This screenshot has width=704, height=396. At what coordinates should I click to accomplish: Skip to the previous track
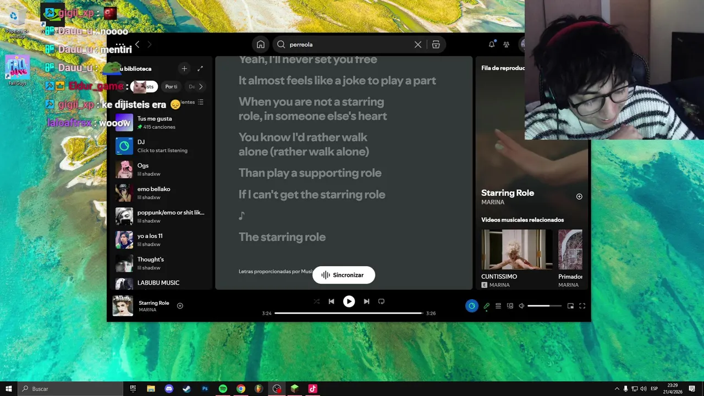(331, 301)
